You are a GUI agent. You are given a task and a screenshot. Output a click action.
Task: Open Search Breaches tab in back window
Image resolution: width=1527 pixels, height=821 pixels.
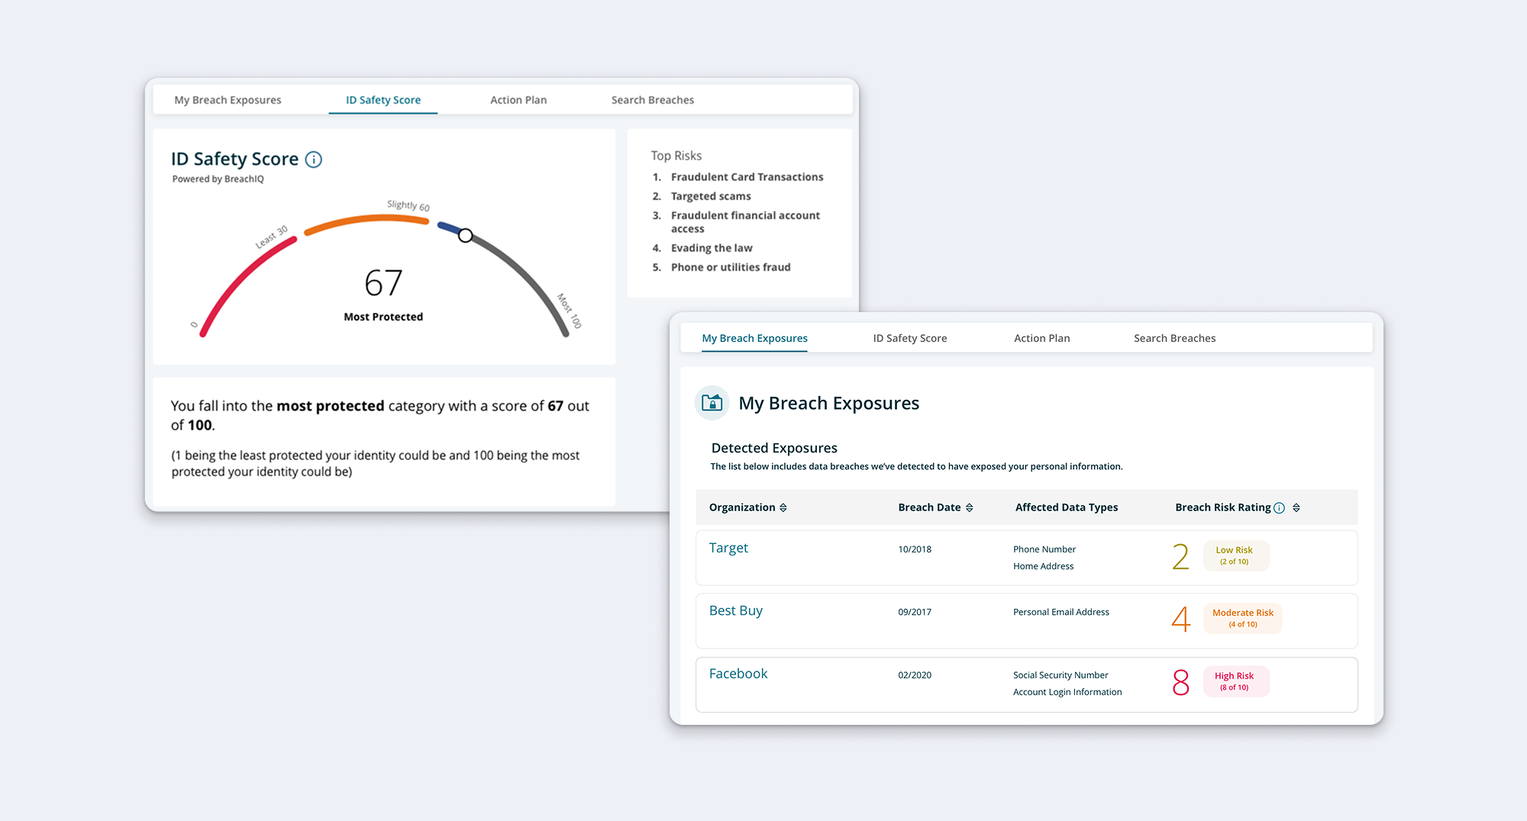[653, 100]
